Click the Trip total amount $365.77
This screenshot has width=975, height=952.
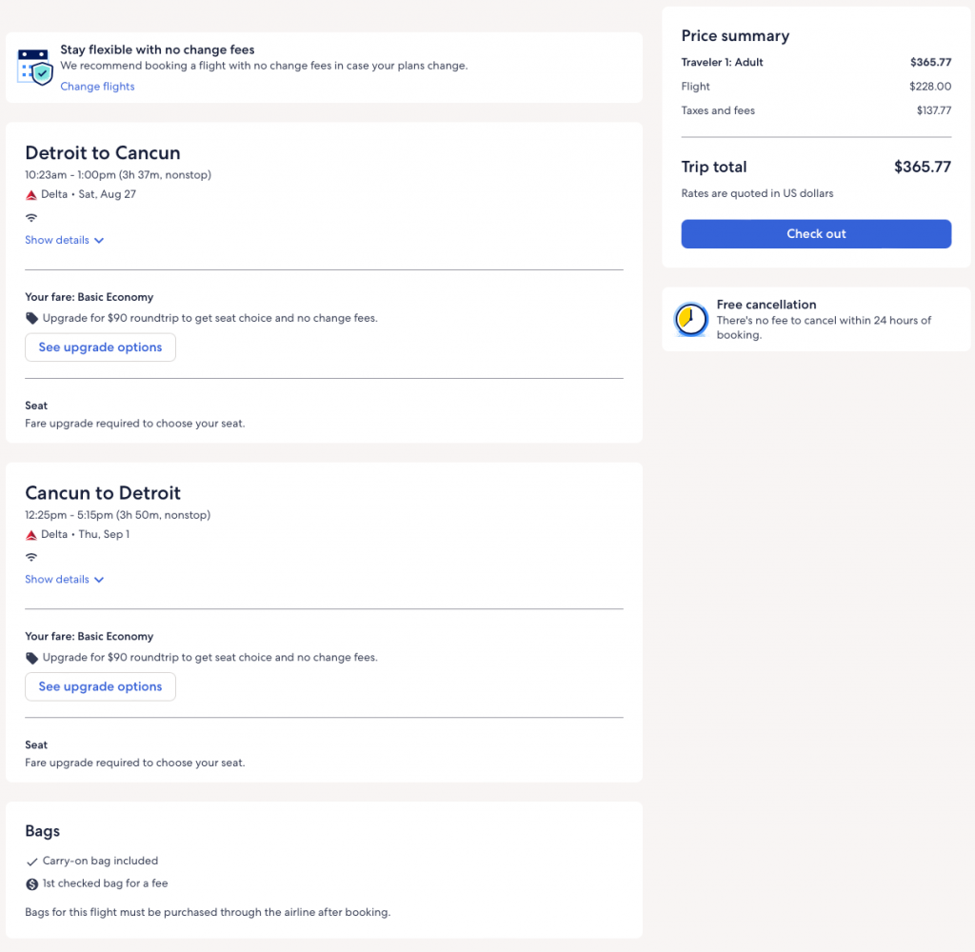[x=922, y=168]
